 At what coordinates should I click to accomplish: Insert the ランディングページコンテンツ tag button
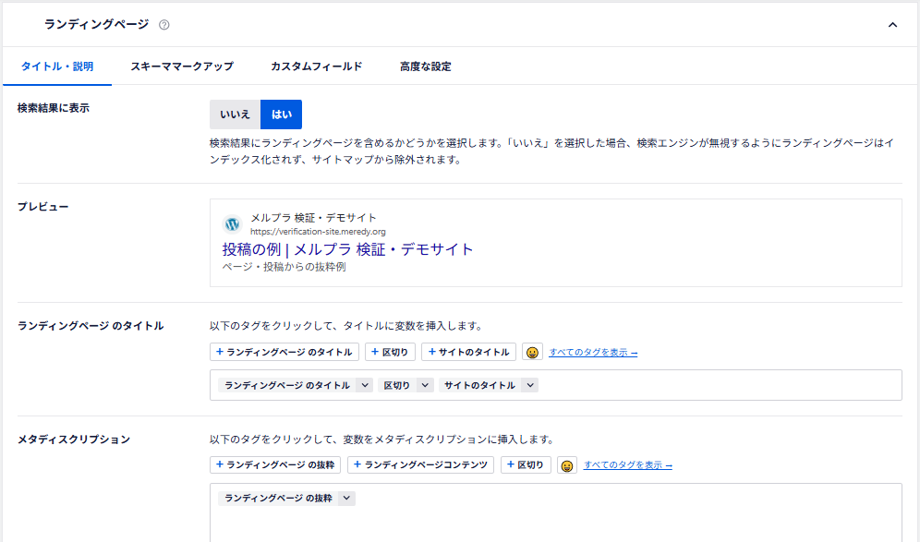[x=420, y=465]
